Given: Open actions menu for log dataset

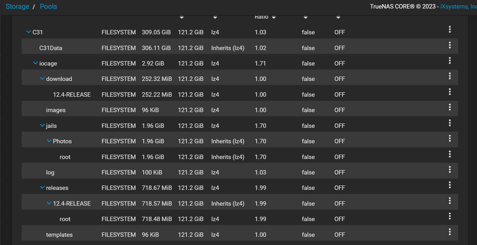Looking at the screenshot, I should [450, 169].
